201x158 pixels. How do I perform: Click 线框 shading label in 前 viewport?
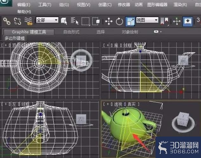click(127, 45)
